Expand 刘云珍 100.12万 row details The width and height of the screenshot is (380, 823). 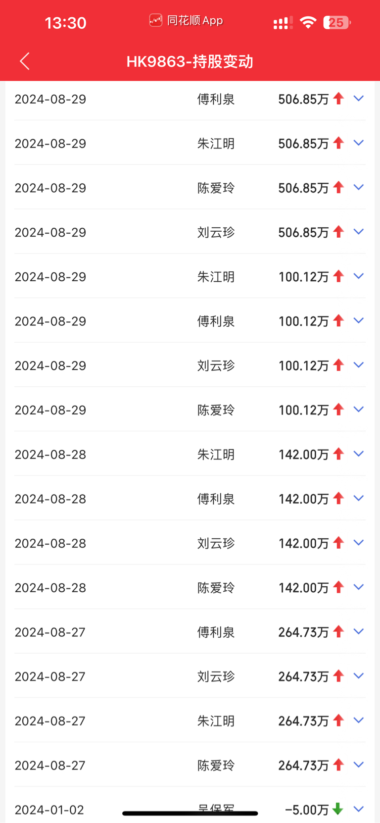pos(359,365)
